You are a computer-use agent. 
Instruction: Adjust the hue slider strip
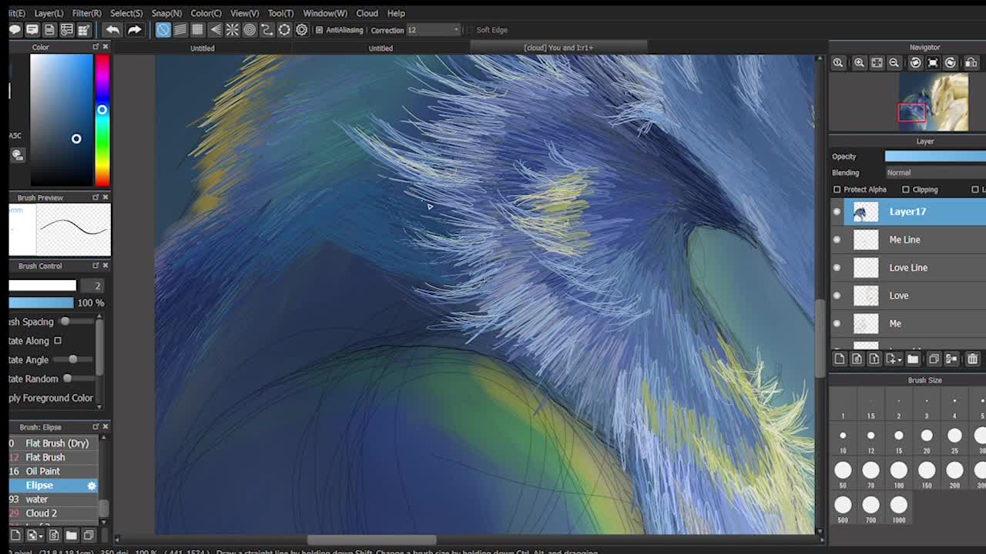102,121
